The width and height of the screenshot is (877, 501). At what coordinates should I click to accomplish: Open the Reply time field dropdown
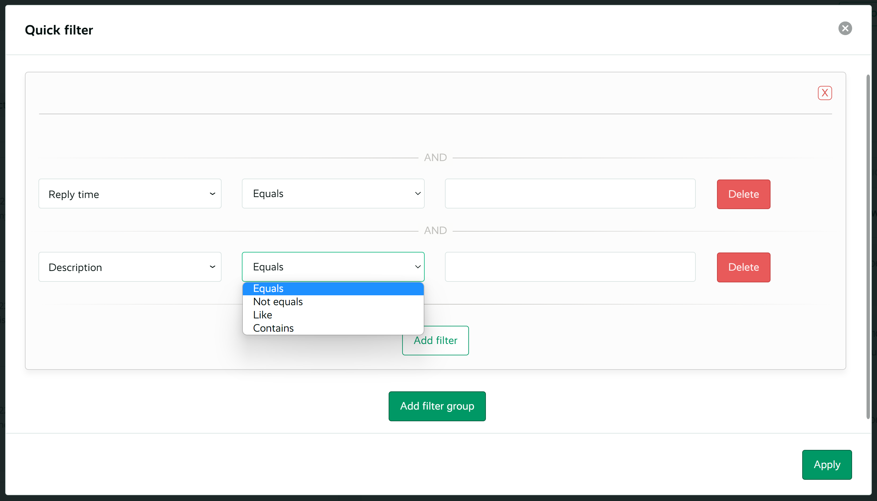[x=130, y=194]
